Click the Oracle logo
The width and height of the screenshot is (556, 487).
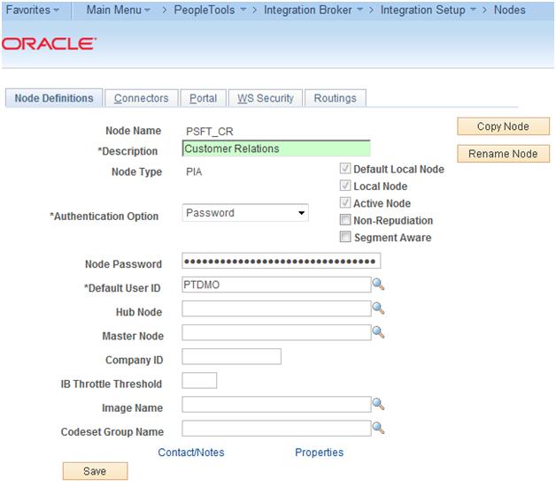pos(49,44)
